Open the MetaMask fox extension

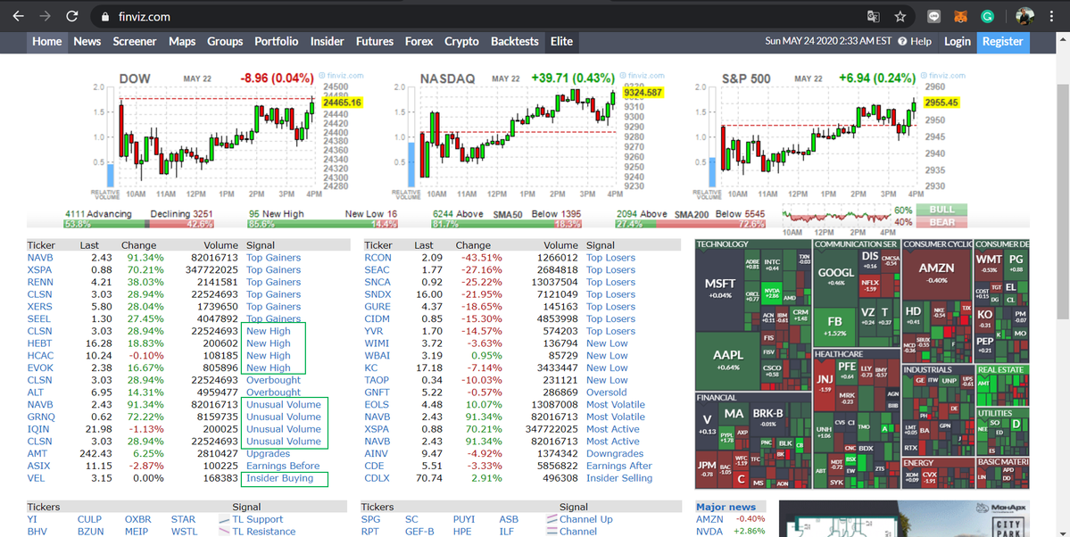tap(961, 16)
